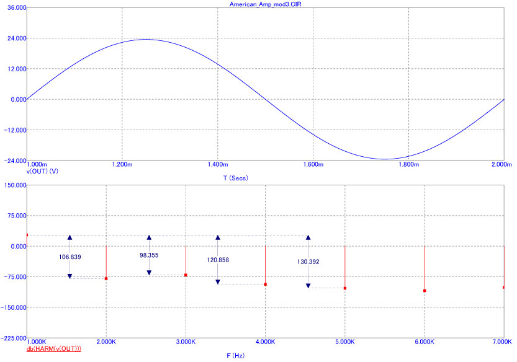Image resolution: width=517 pixels, height=362 pixels.
Task: Click the 3.000K frequency axis label
Action: [x=186, y=342]
